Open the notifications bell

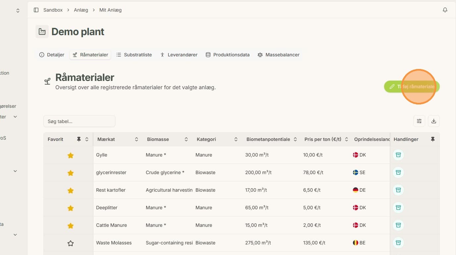click(445, 10)
